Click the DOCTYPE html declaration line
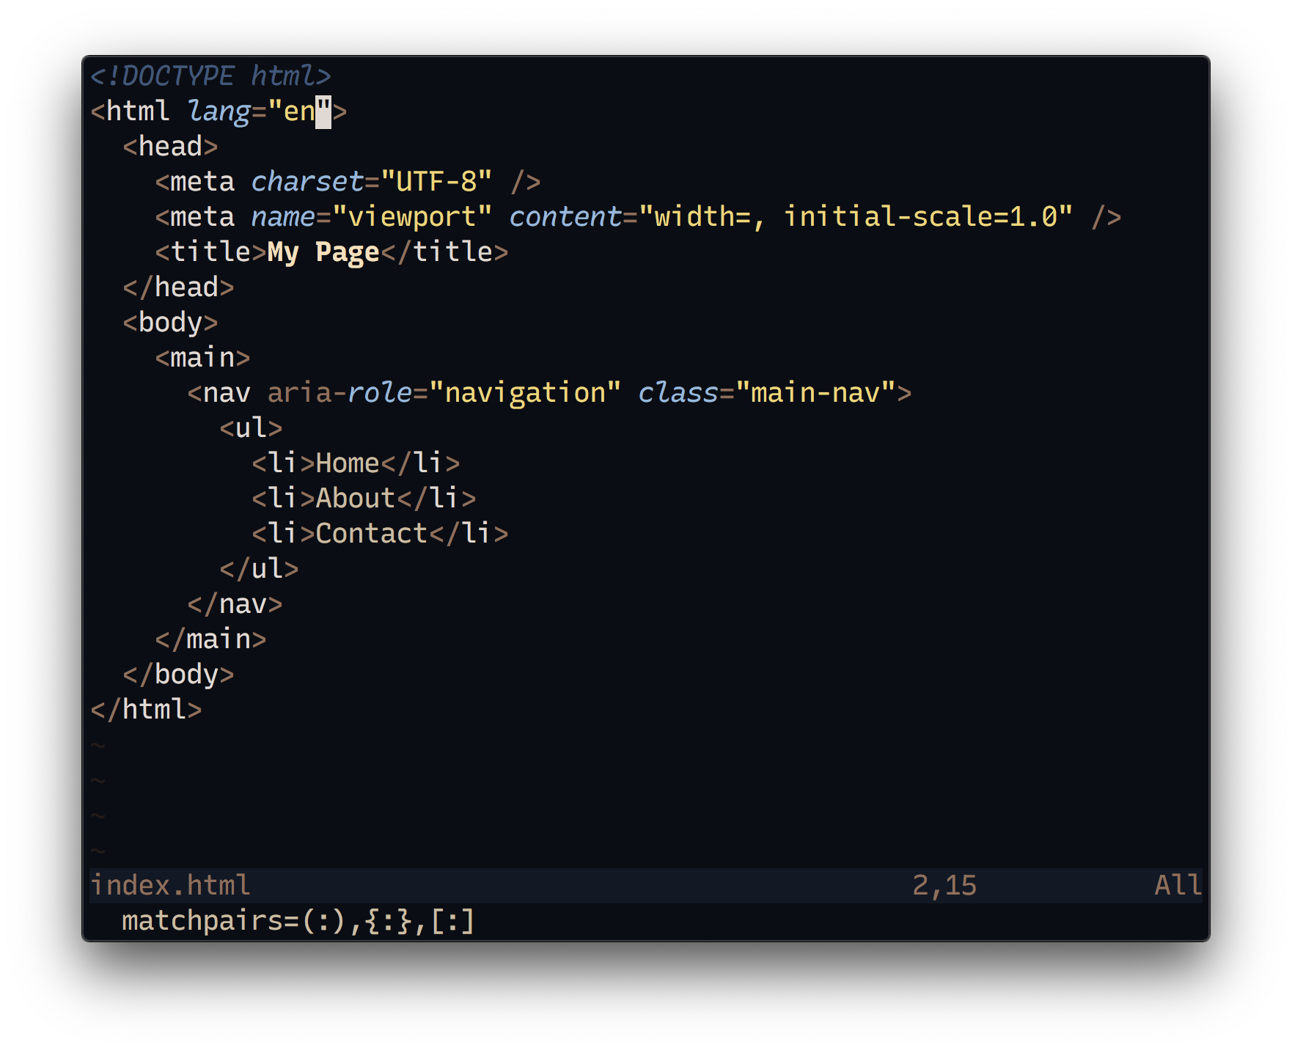 [x=210, y=76]
